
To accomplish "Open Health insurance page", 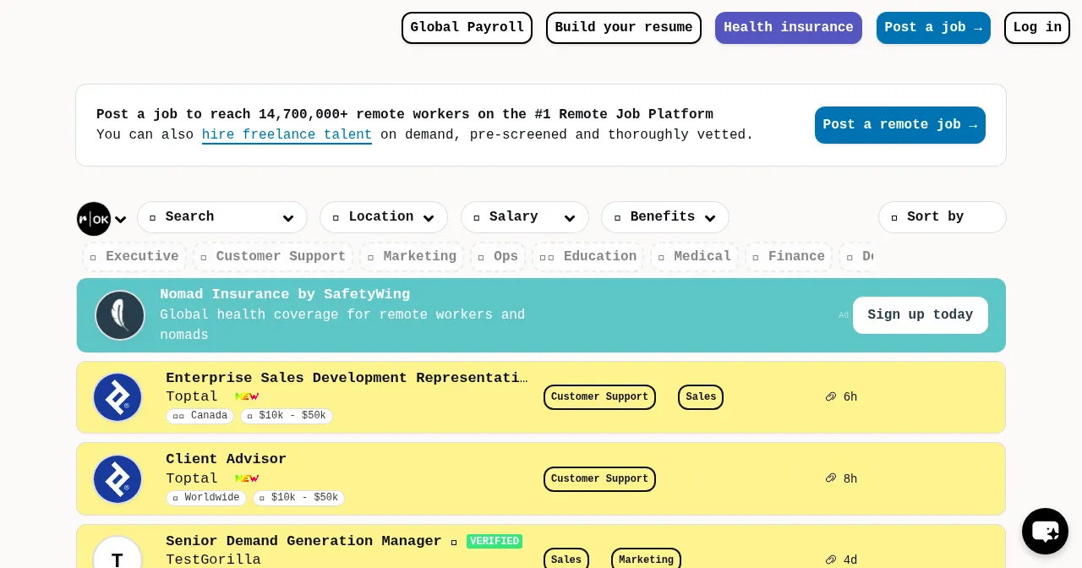I will coord(789,28).
